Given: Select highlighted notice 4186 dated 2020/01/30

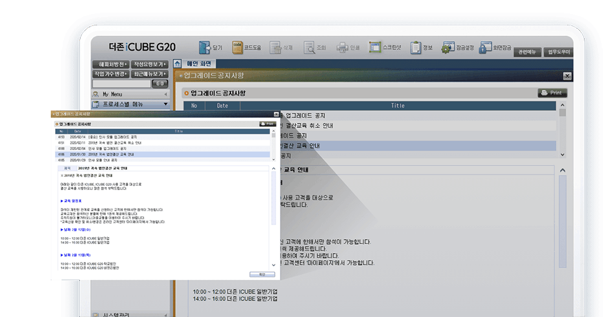Looking at the screenshot, I should (162, 155).
